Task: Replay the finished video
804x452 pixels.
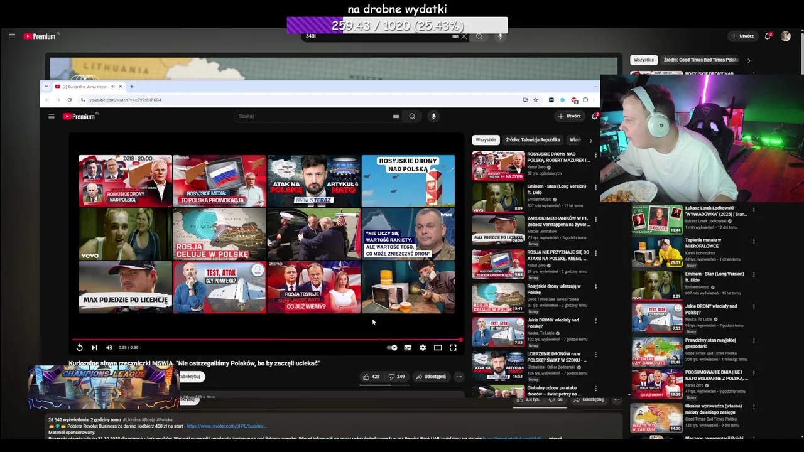Action: (80, 348)
